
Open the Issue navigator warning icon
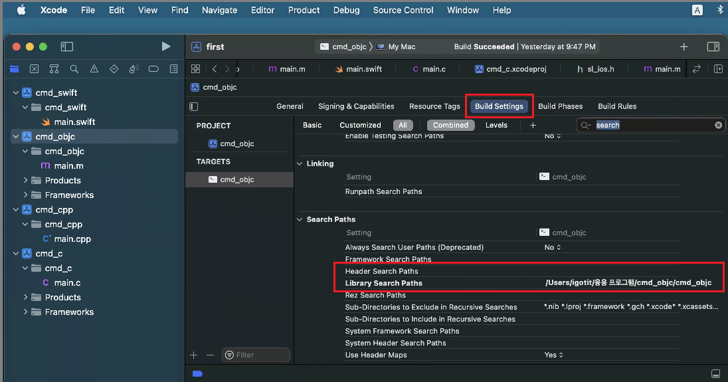click(x=94, y=69)
